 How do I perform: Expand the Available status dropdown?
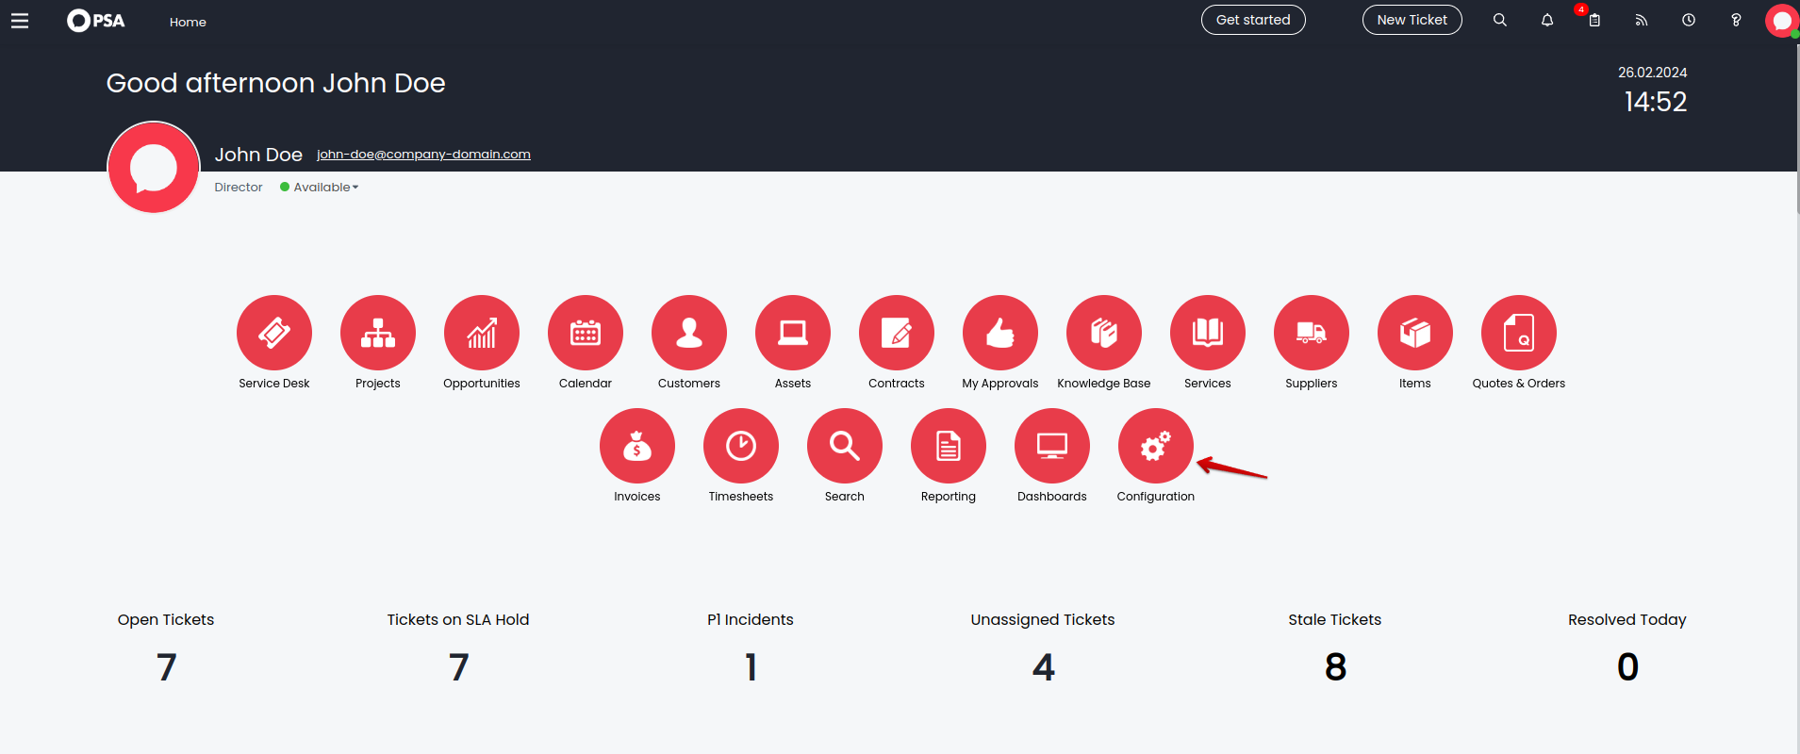point(320,188)
